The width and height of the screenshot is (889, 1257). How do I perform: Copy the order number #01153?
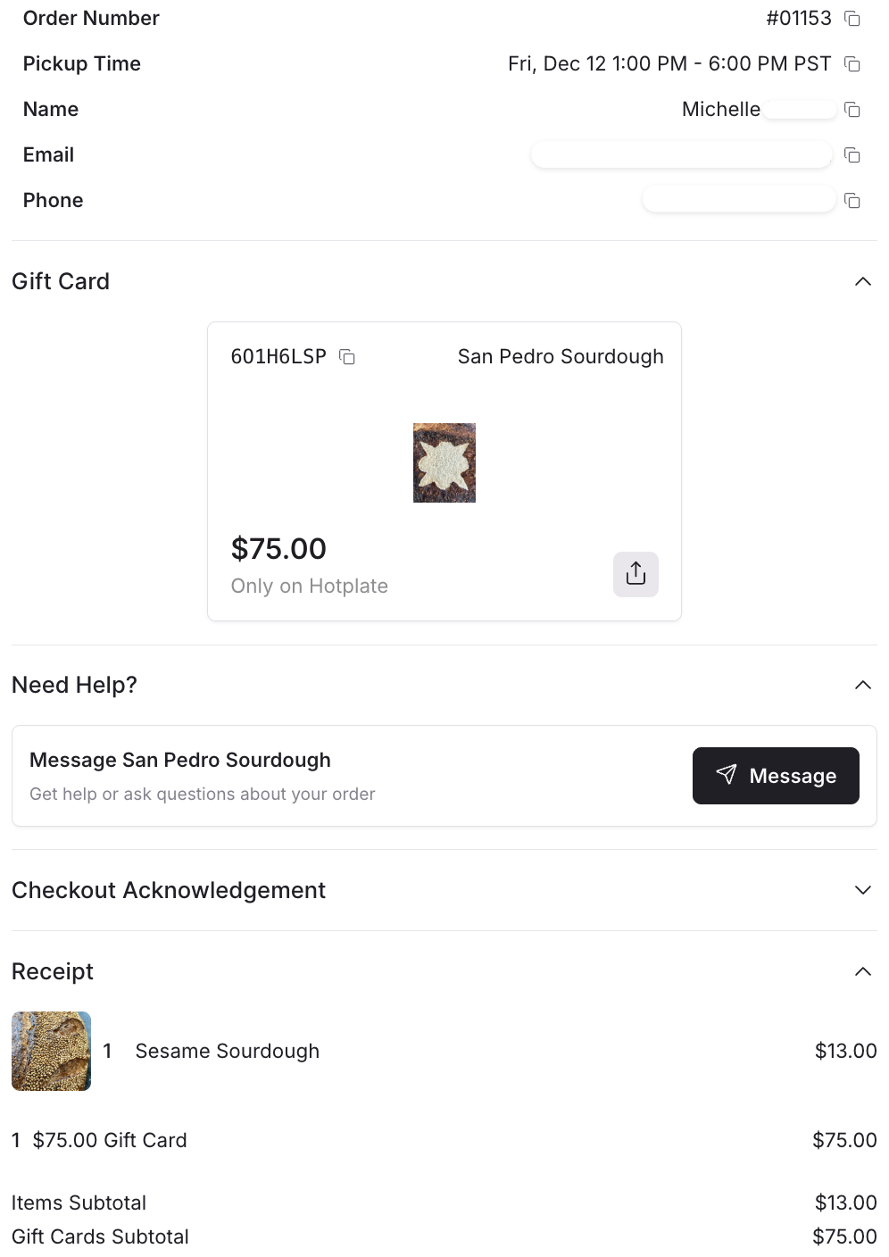852,19
